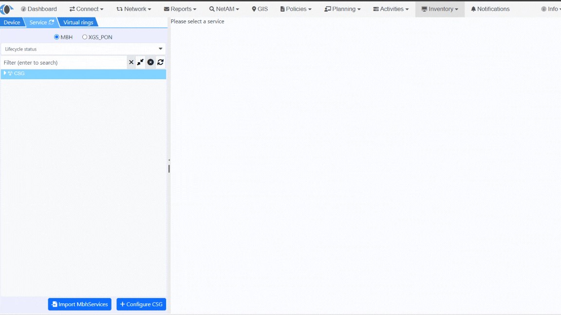
Task: Select the MBH radio button
Action: (56, 37)
